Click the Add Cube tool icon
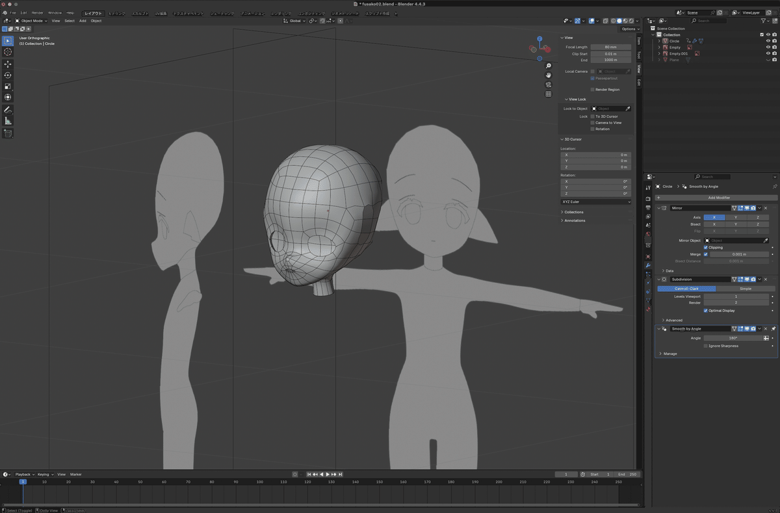This screenshot has height=513, width=780. pyautogui.click(x=8, y=134)
